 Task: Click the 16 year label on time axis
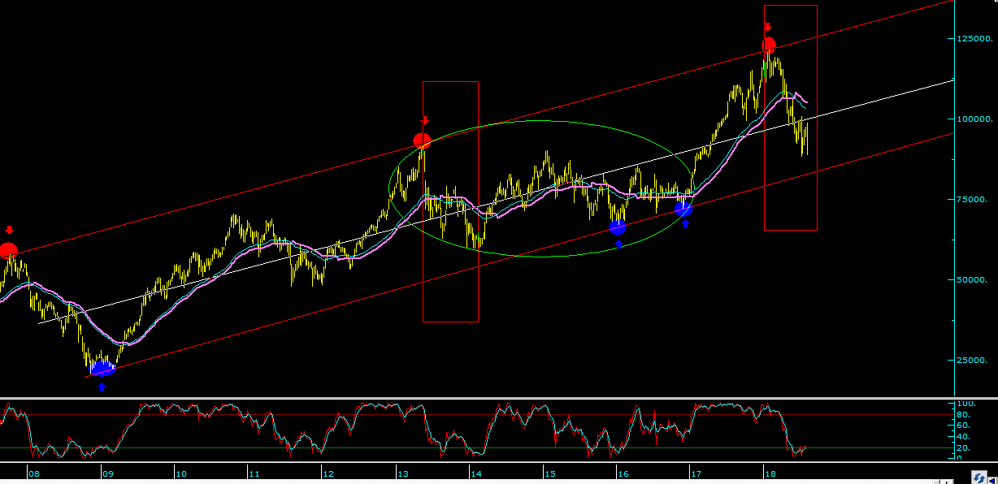[x=623, y=473]
